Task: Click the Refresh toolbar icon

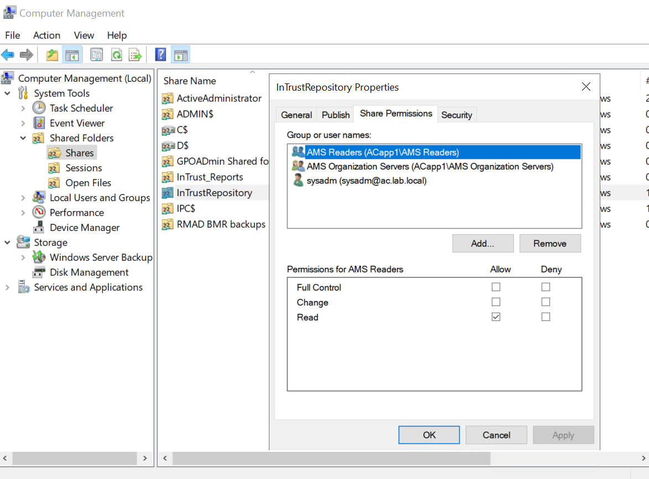Action: 117,55
